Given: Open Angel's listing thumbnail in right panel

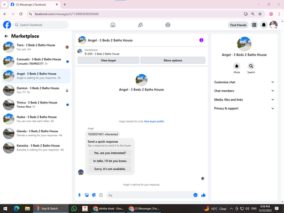Looking at the screenshot, I should [x=244, y=44].
